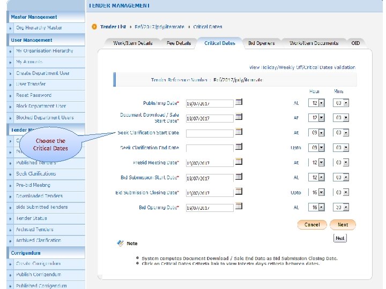The image size is (386, 289).
Task: Switch to Work/Item Documents tab
Action: point(314,43)
